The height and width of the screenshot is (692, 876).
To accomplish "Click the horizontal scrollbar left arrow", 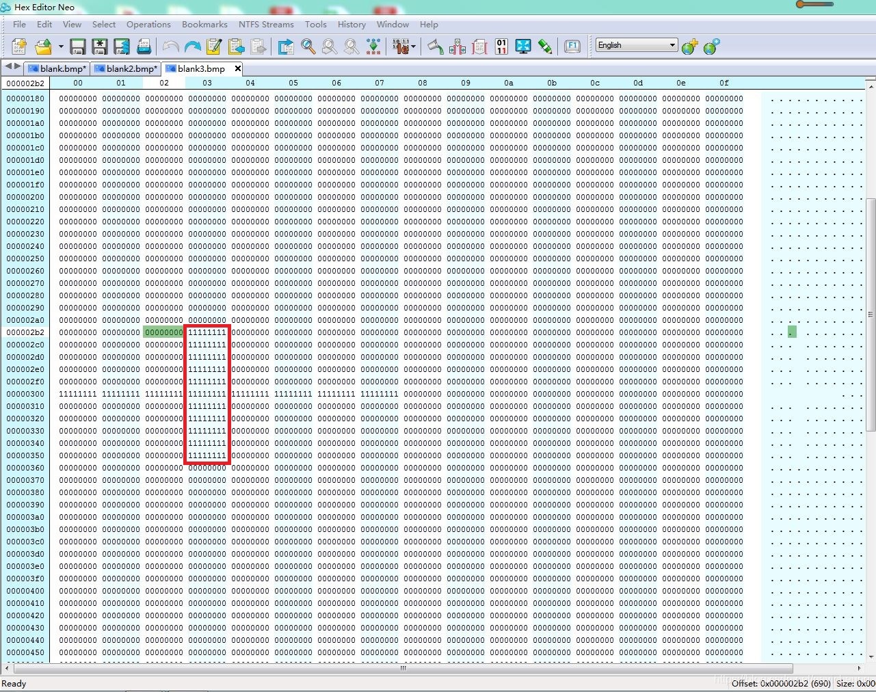I will (7, 668).
